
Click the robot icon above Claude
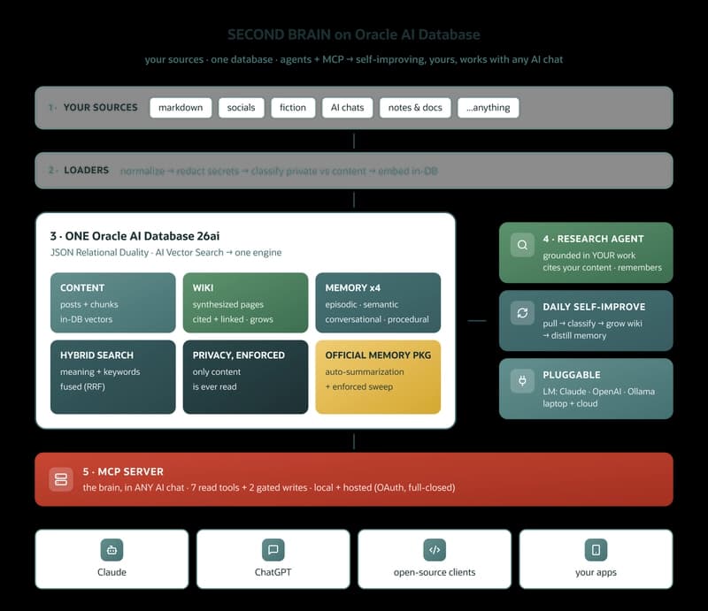click(112, 550)
